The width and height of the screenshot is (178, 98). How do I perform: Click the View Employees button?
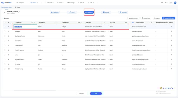(x=133, y=18)
